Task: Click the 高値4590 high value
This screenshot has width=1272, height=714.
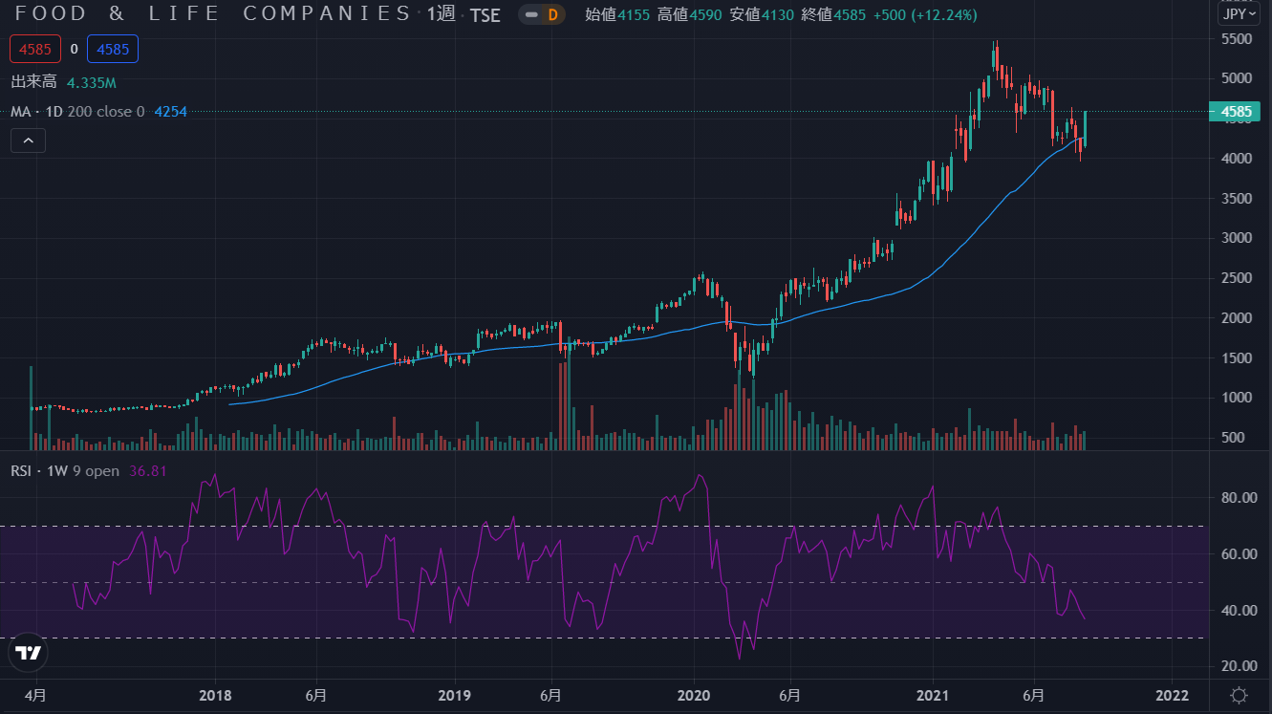Action: [x=690, y=15]
